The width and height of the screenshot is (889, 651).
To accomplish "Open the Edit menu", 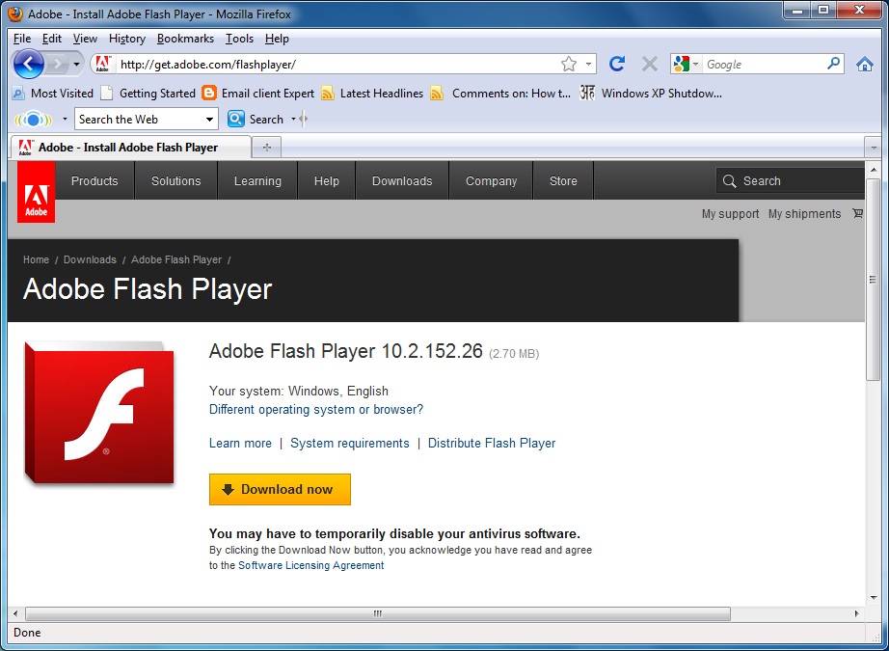I will (52, 39).
